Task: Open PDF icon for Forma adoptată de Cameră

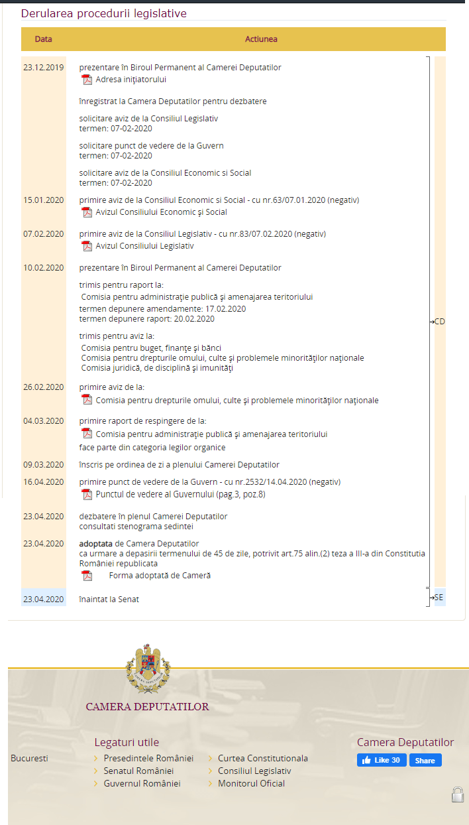Action: pyautogui.click(x=87, y=576)
